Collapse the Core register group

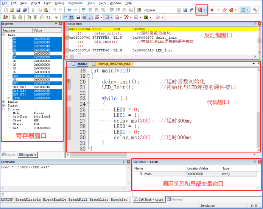click(x=3, y=35)
